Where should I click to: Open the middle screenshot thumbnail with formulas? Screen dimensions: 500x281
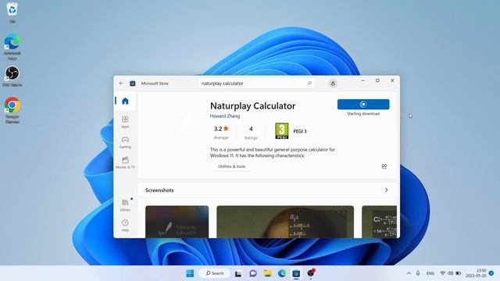pyautogui.click(x=285, y=222)
